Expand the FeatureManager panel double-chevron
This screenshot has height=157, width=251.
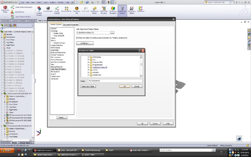click(32, 25)
